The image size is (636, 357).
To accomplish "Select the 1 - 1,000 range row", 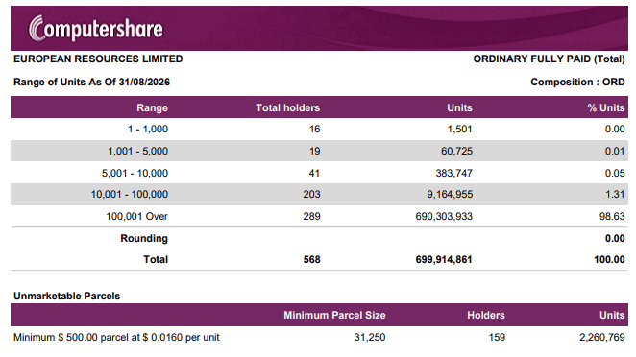I will click(319, 130).
